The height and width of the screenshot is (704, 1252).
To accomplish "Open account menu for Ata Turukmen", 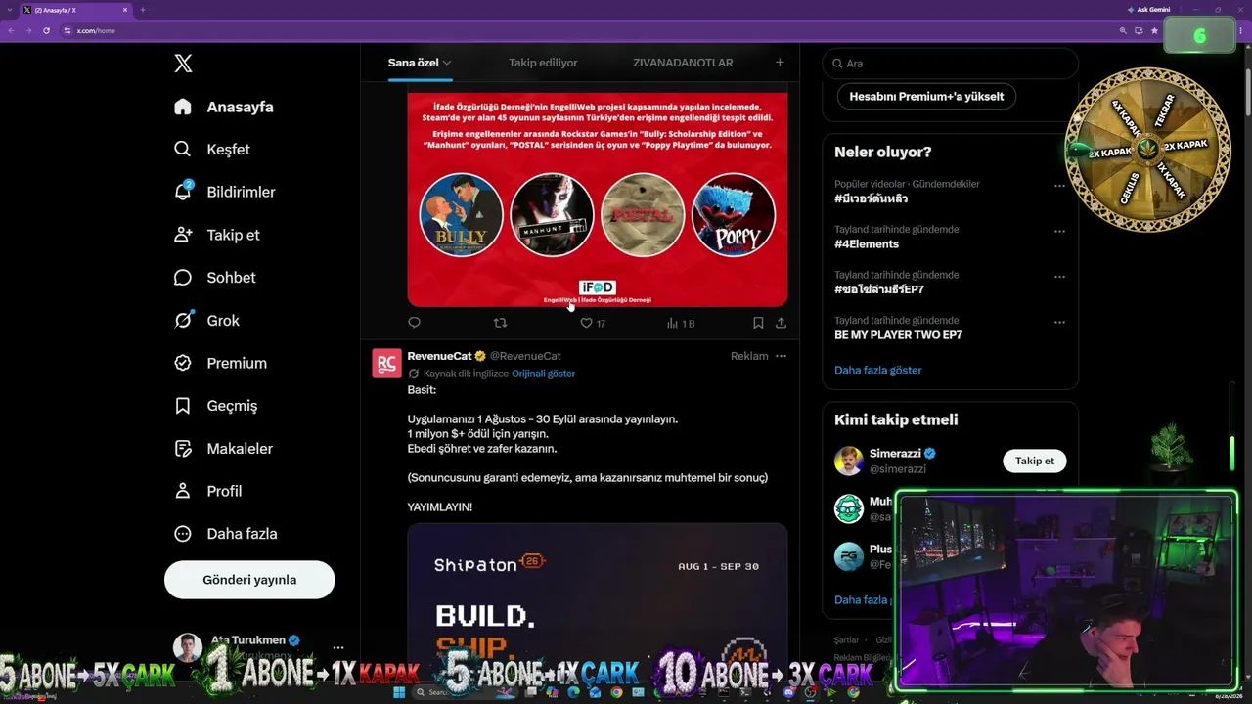I will pos(338,647).
